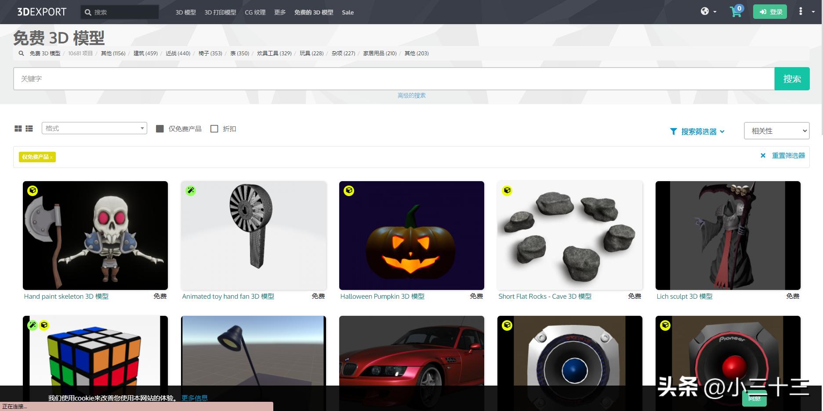Select the 近战 (440) category link
The image size is (823, 411).
(x=178, y=53)
